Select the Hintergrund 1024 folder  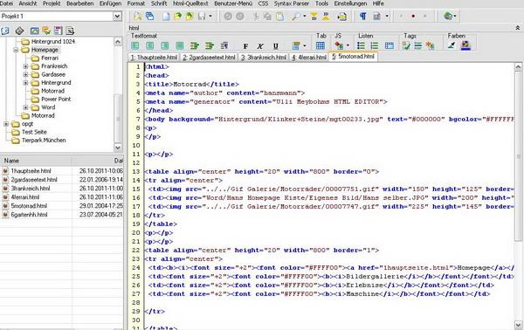point(52,41)
